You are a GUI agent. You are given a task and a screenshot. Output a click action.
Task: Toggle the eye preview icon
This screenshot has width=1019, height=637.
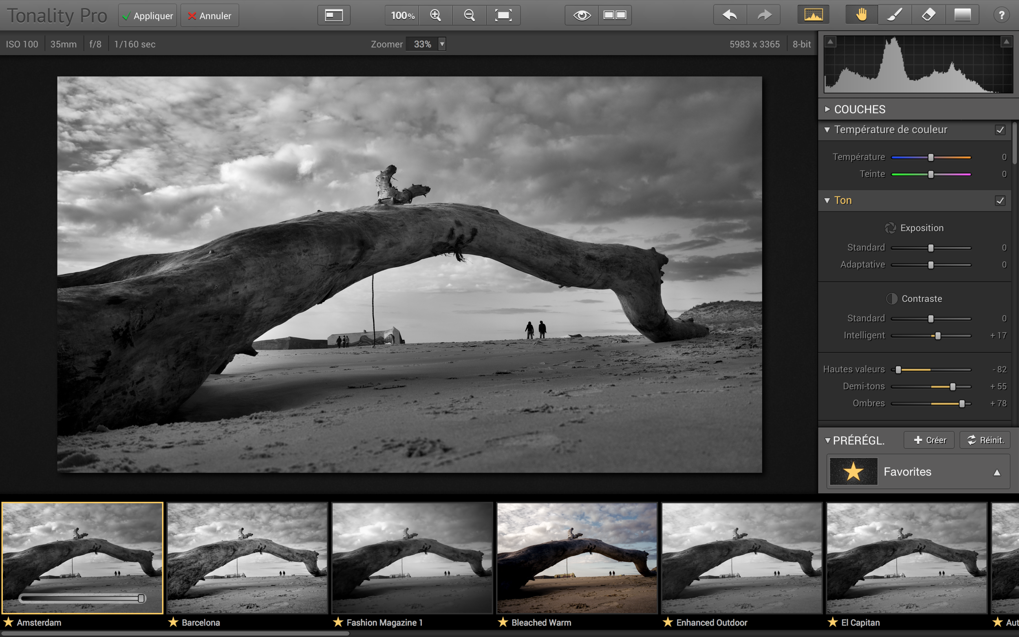coord(582,15)
